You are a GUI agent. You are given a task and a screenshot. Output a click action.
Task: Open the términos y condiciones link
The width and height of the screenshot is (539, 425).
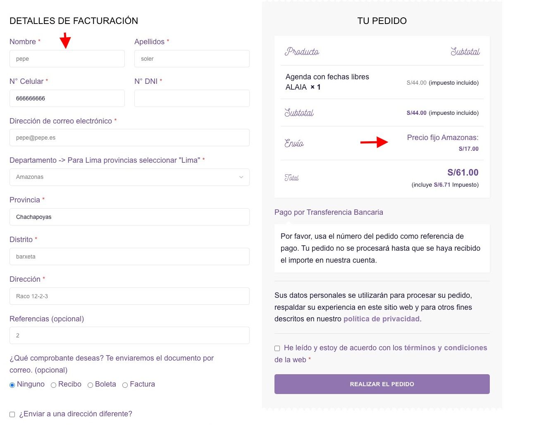point(446,348)
